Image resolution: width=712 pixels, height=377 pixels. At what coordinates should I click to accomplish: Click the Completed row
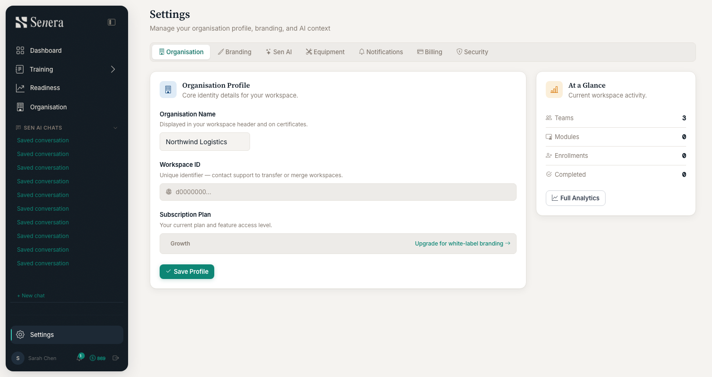pyautogui.click(x=616, y=174)
